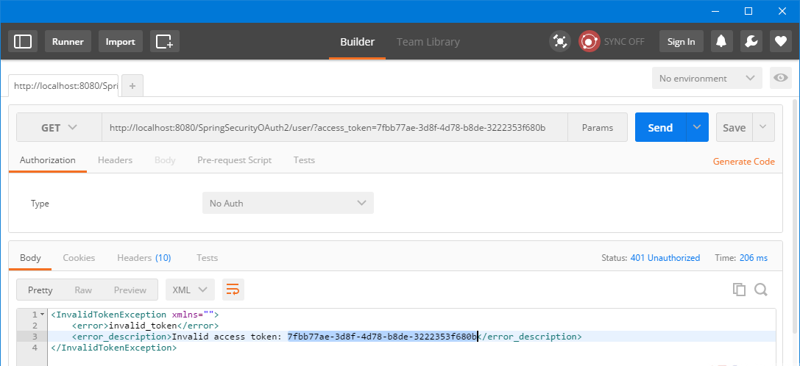Screen dimensions: 800x366
Task: Open the response Cookies tab
Action: click(79, 258)
